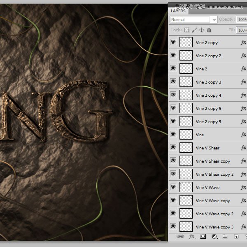The image size is (247, 247).
Task: Lock all padlock icon
Action: pyautogui.click(x=209, y=30)
